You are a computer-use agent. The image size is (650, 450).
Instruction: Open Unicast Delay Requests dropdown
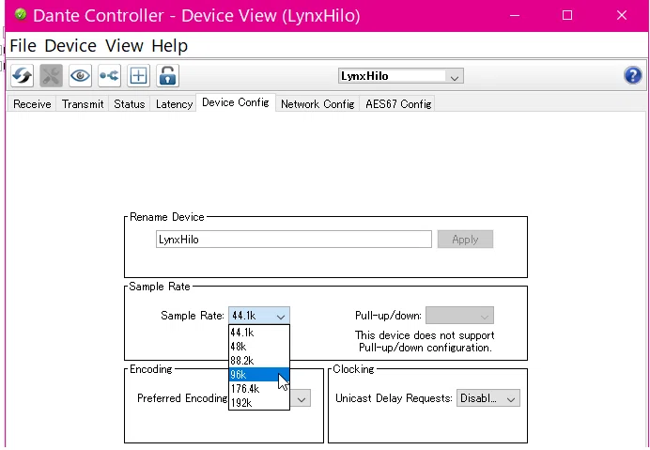487,398
